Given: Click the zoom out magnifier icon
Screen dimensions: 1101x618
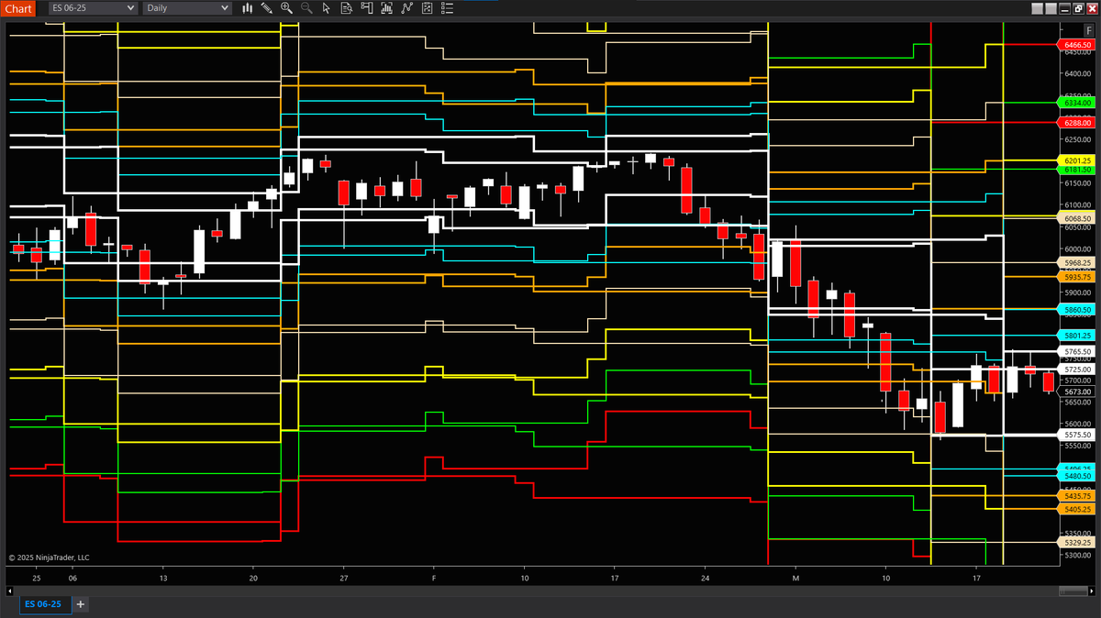Looking at the screenshot, I should pyautogui.click(x=306, y=8).
